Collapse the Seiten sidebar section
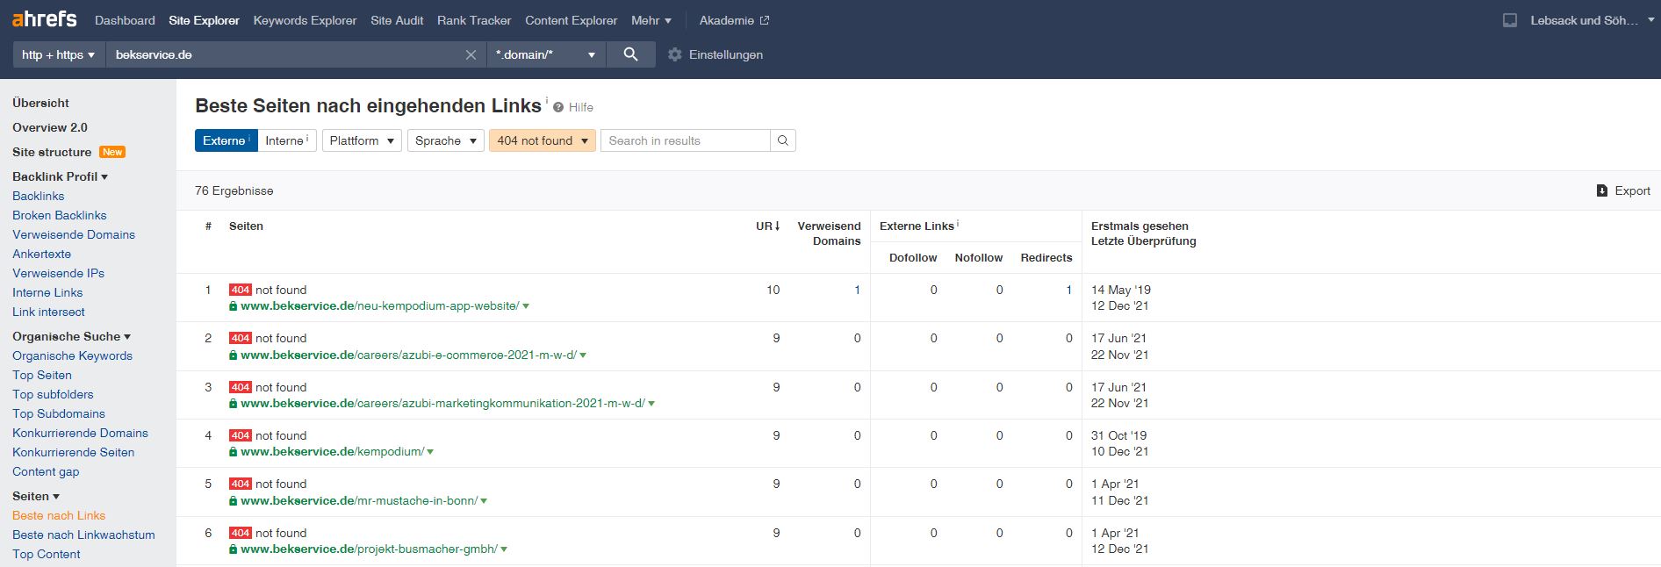 36,496
